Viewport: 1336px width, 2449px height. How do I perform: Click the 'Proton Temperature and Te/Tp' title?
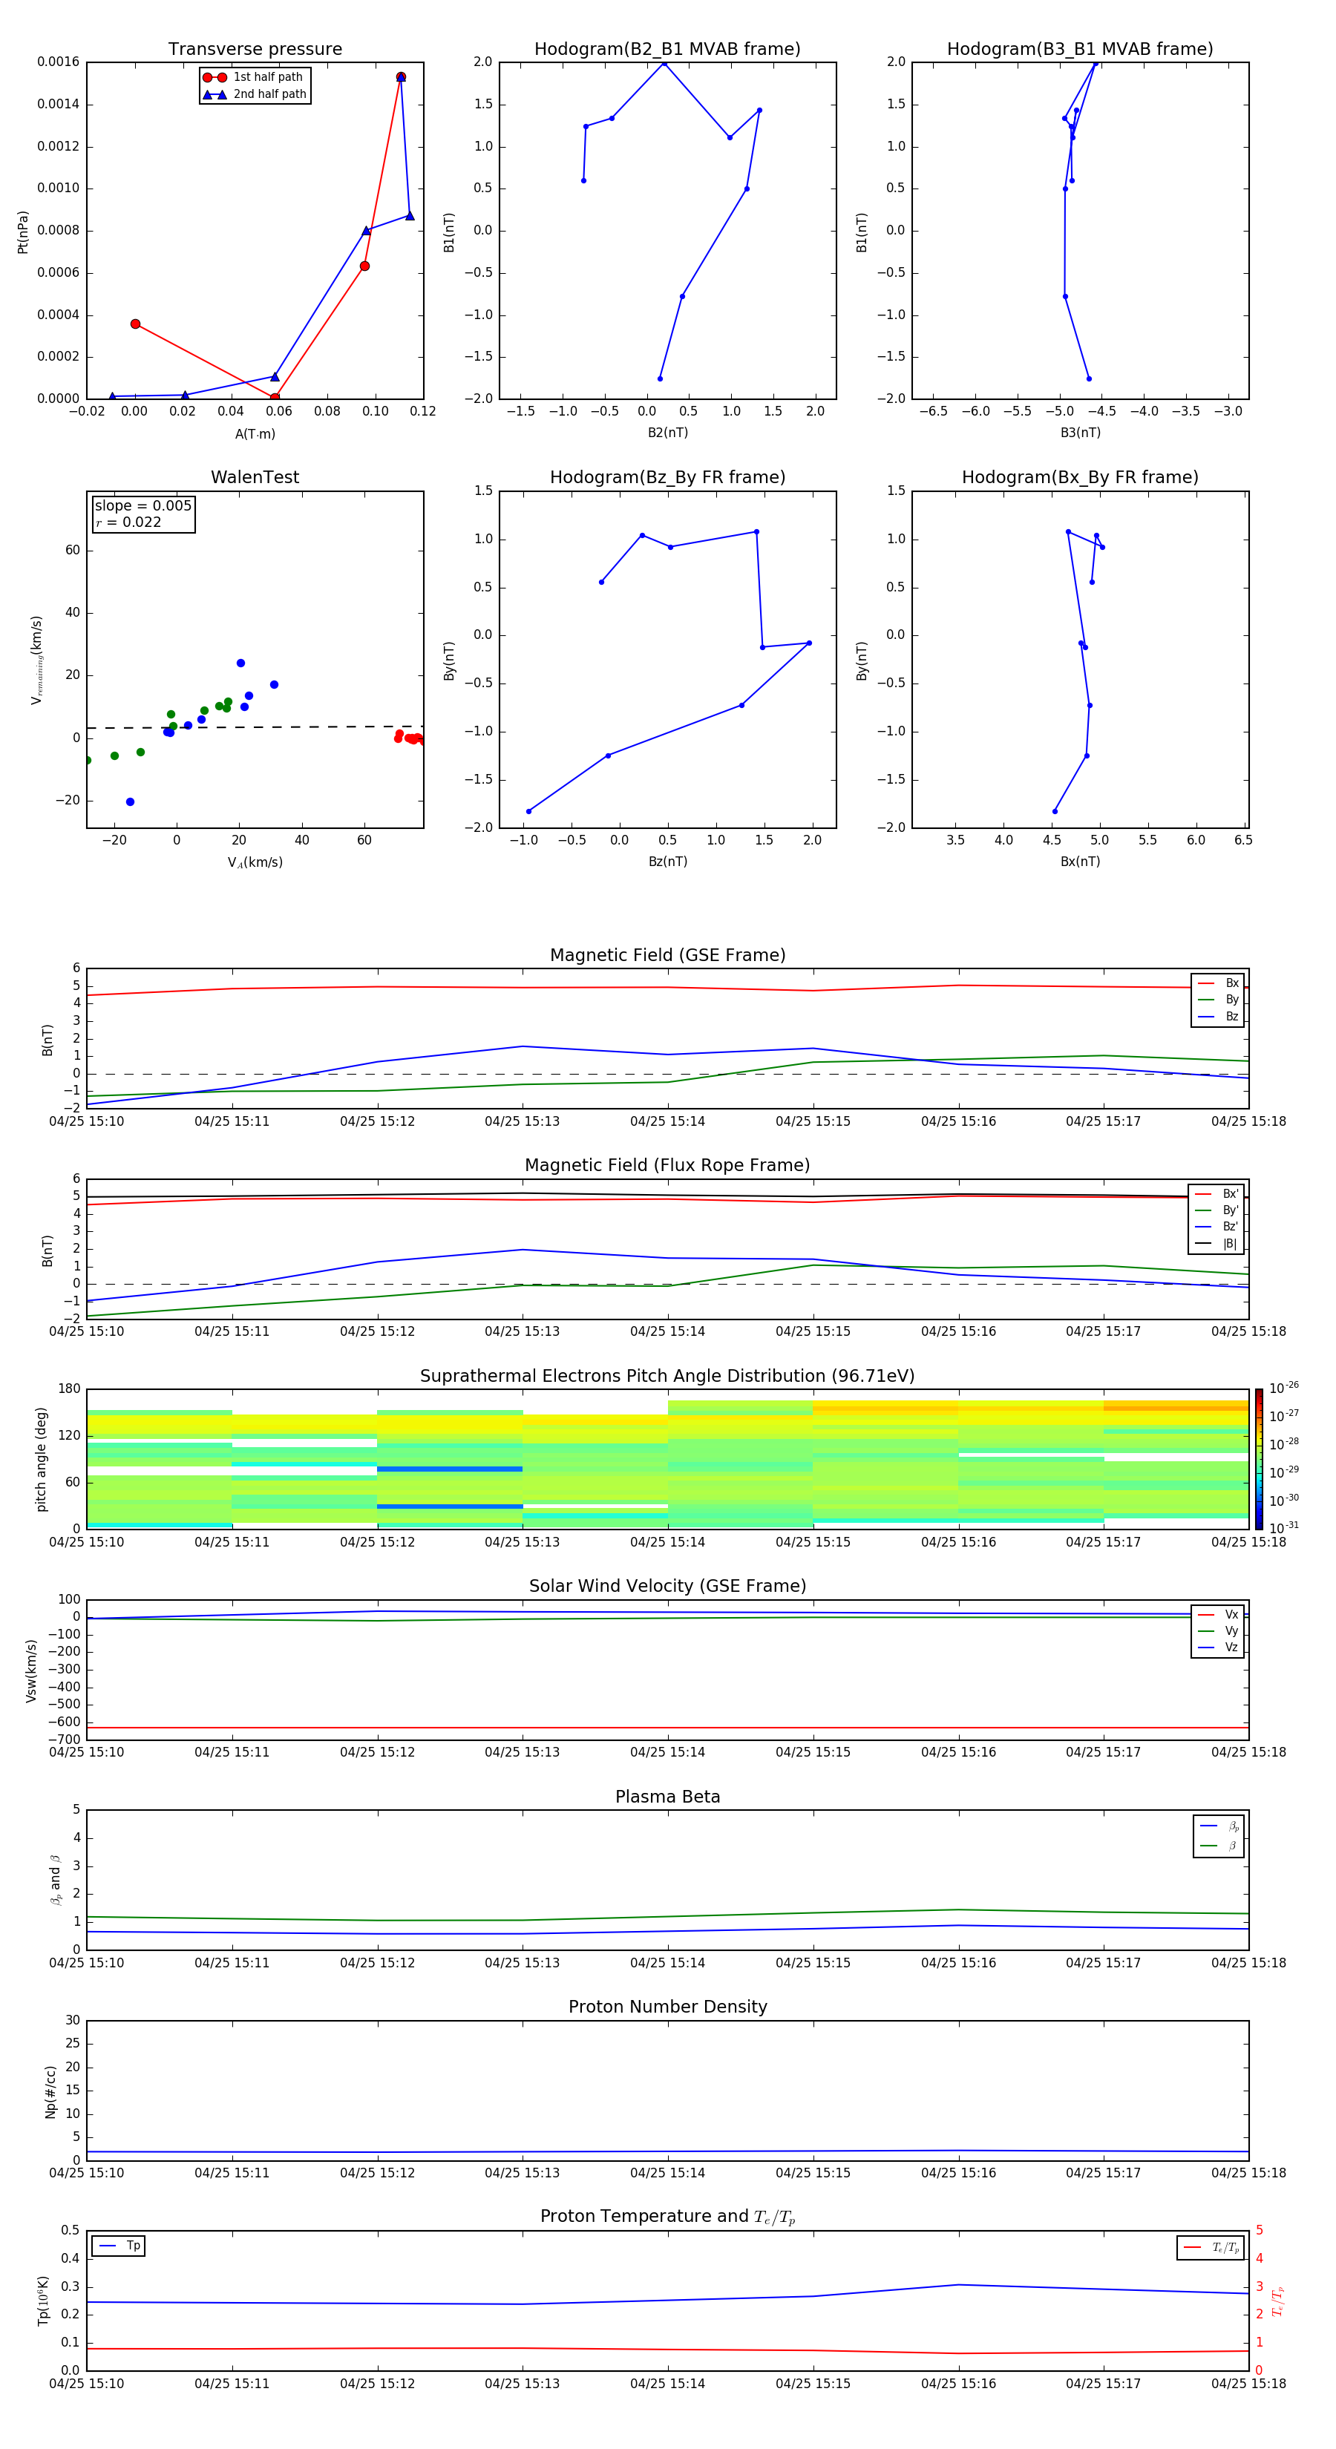pos(667,2217)
